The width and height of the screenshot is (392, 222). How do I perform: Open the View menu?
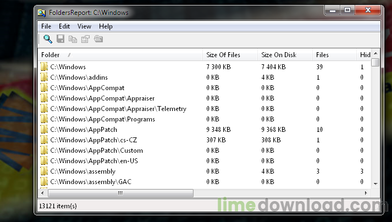84,26
